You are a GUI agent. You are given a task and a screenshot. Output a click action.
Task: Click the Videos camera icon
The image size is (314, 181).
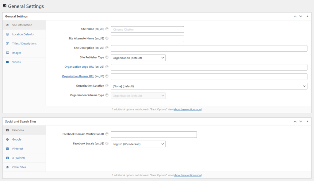[x=7, y=62]
